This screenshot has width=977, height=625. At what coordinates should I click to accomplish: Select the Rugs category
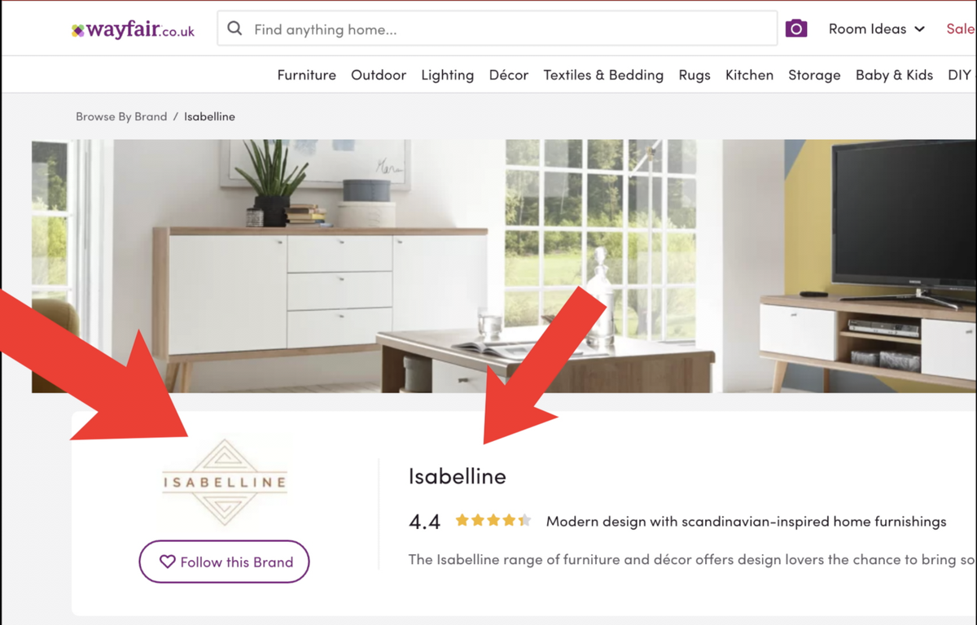[694, 75]
